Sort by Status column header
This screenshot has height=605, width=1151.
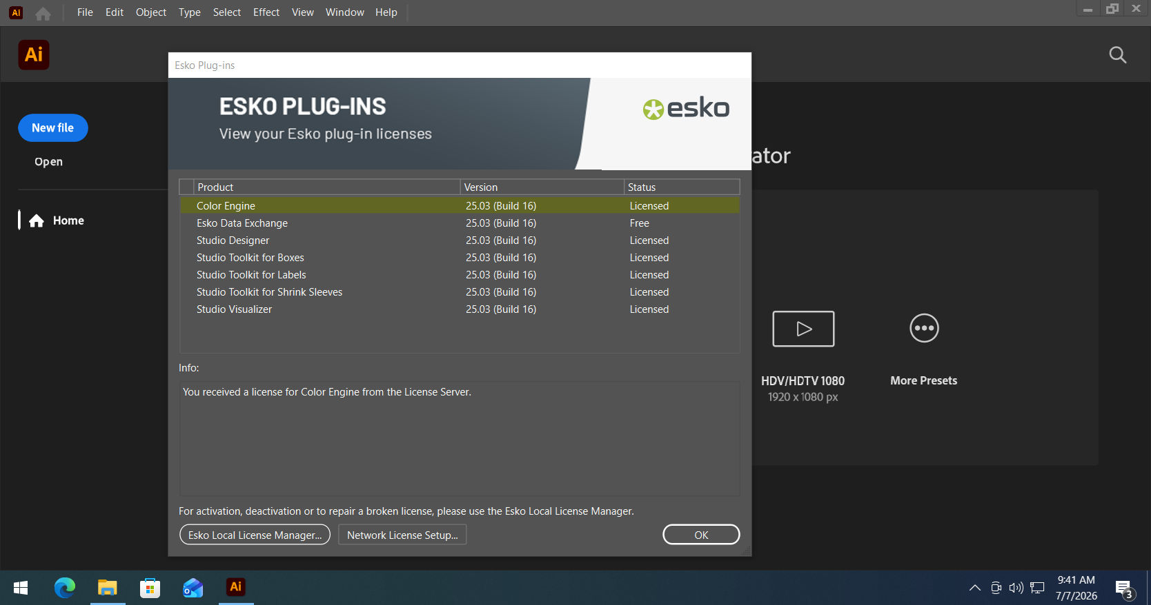coord(682,187)
